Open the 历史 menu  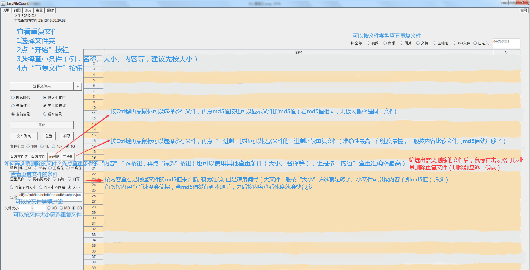coord(28,10)
